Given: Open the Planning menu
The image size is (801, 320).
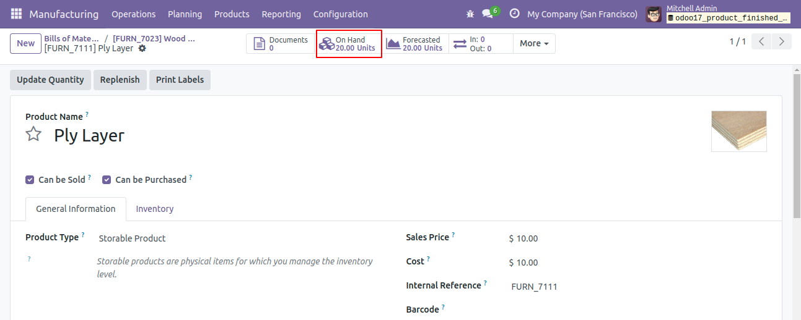Looking at the screenshot, I should coord(185,14).
